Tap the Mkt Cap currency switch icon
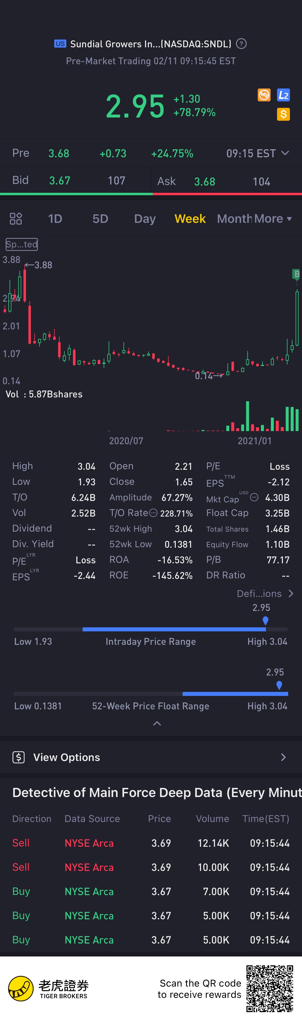Screen dimensions: 302x1021 [x=254, y=497]
